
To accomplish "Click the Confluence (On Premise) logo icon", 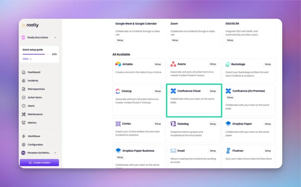I will coord(228,91).
